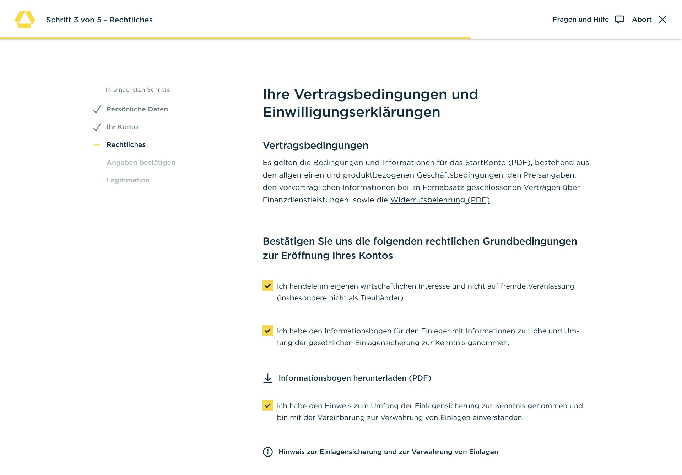Open the Persönliche Daten step
This screenshot has height=475, width=682.
tap(137, 109)
